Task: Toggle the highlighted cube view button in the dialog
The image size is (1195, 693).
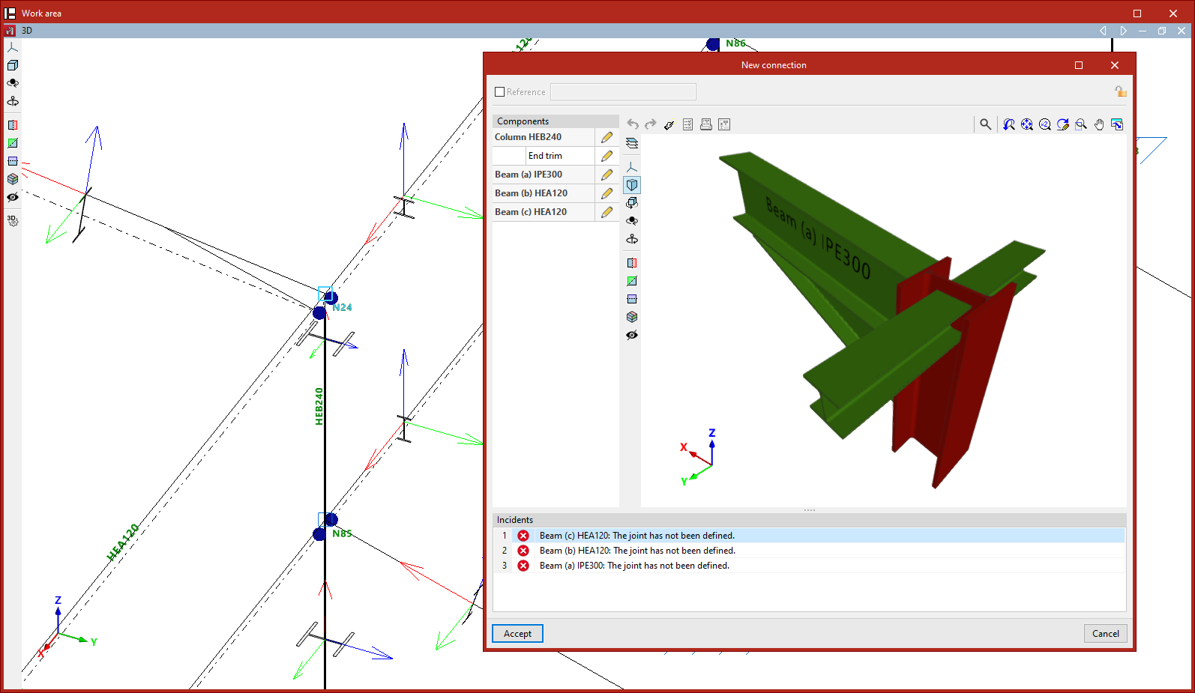Action: coord(632,185)
